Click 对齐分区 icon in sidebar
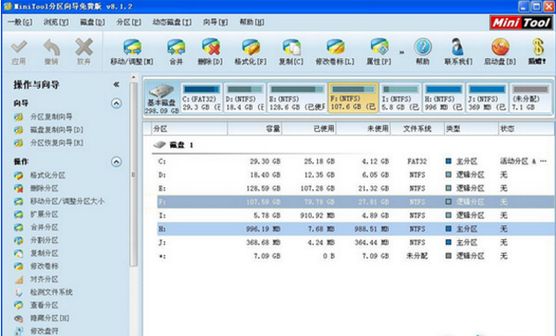Screen dimensions: 556x336 [x=19, y=280]
